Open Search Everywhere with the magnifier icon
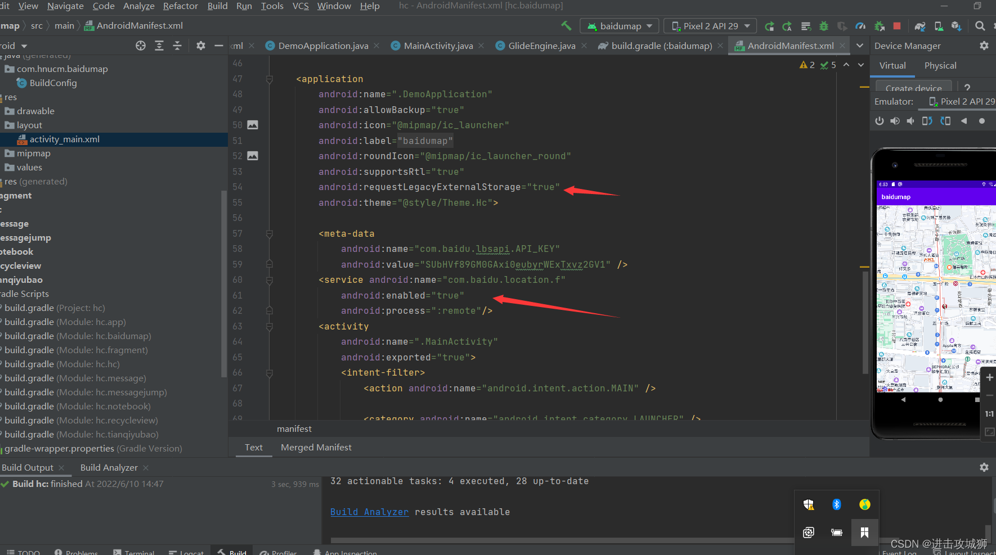This screenshot has width=996, height=555. pos(980,25)
